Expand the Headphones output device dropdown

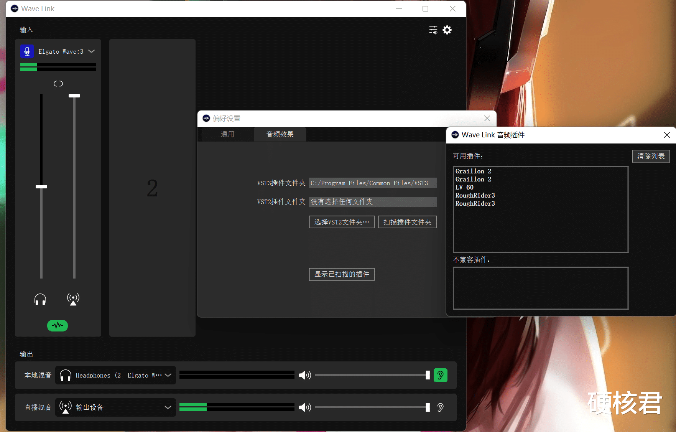tap(168, 375)
